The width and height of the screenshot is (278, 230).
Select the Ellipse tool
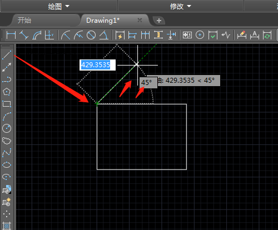(7, 165)
